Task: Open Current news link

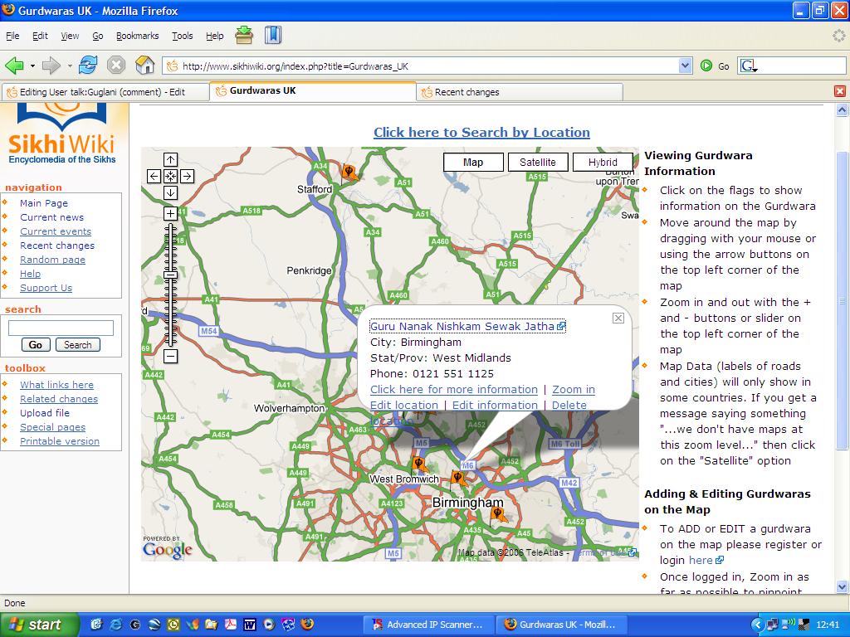Action: (52, 217)
